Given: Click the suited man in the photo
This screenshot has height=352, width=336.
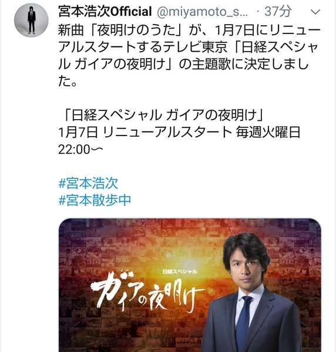Looking at the screenshot, I should coord(253,293).
